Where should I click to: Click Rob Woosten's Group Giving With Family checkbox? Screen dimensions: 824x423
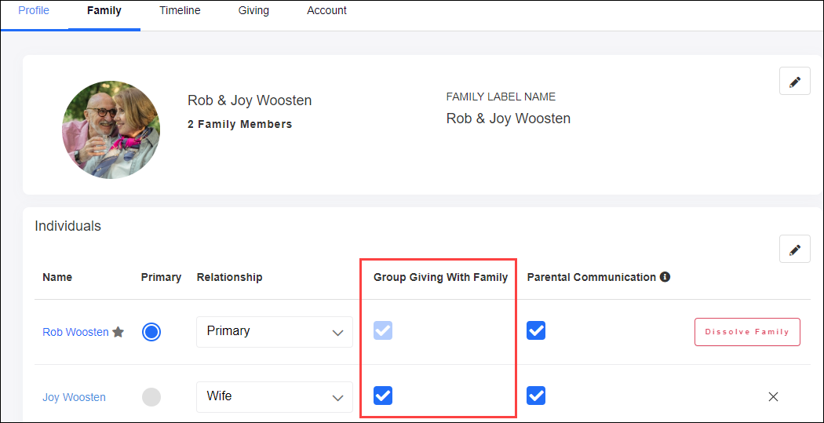(x=383, y=330)
